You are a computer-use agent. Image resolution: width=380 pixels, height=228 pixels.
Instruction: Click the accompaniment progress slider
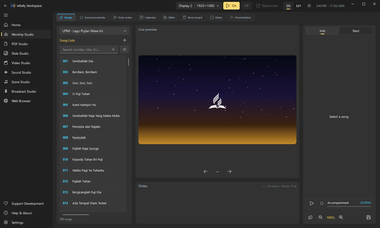coord(349,206)
